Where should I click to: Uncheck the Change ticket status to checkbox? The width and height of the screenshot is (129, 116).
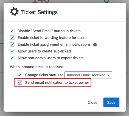point(20,75)
